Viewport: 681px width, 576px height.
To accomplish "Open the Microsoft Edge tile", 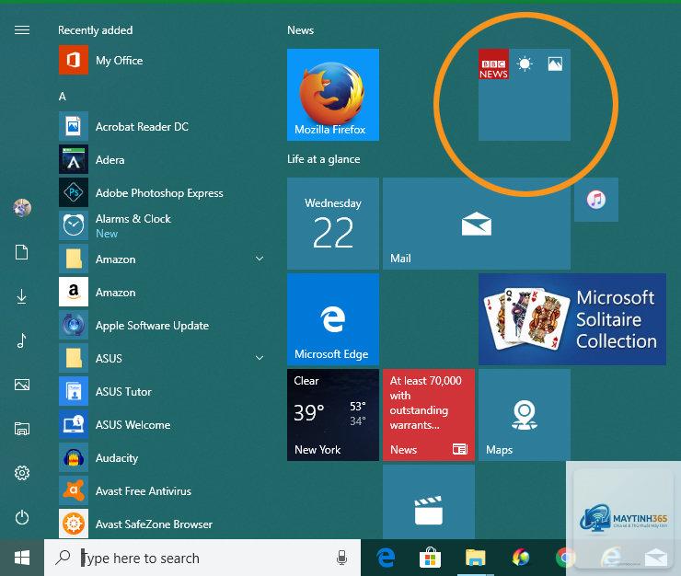I will point(333,319).
